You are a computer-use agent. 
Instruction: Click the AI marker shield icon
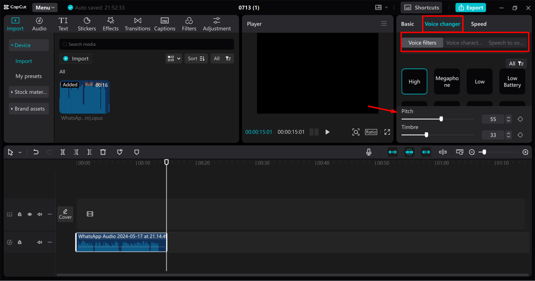tap(120, 152)
